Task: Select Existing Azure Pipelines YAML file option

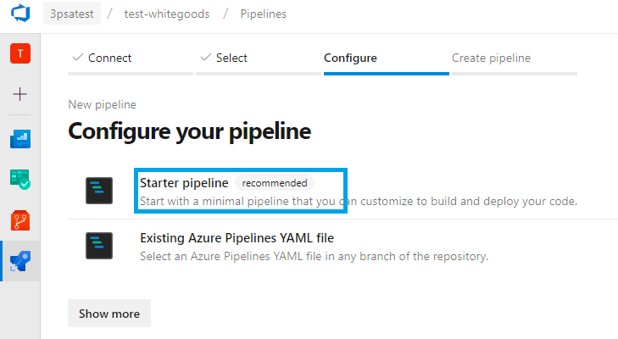Action: click(x=242, y=238)
